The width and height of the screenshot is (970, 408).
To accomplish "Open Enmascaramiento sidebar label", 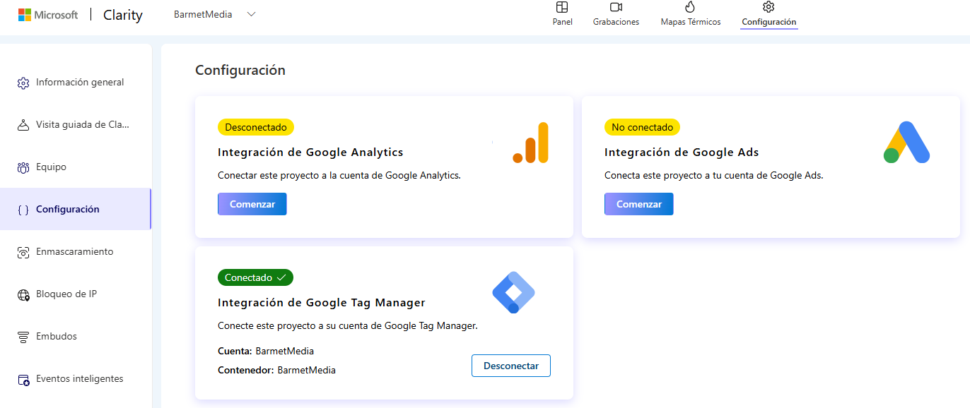I will pyautogui.click(x=75, y=252).
